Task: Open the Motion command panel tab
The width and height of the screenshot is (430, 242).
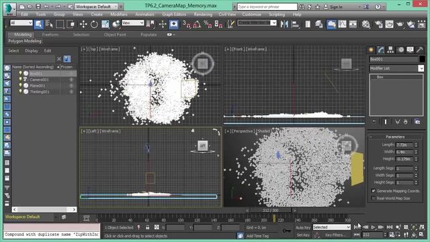Action: pyautogui.click(x=401, y=50)
